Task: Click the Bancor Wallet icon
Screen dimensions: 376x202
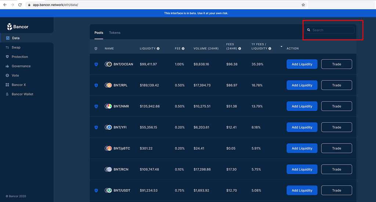Action: pyautogui.click(x=7, y=94)
